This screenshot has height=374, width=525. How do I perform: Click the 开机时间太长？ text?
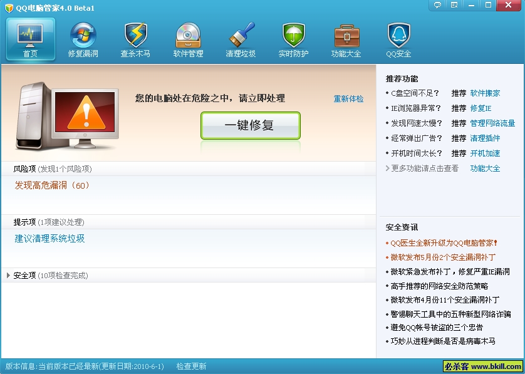(417, 153)
